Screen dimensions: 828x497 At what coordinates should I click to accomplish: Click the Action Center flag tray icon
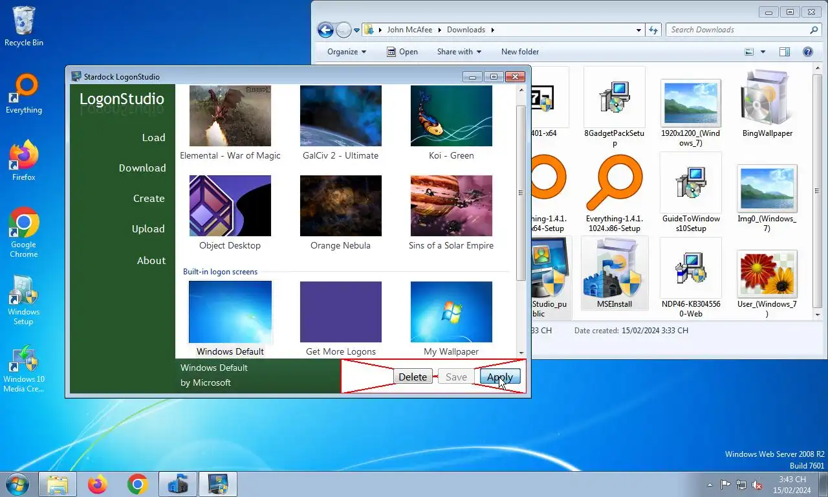726,485
